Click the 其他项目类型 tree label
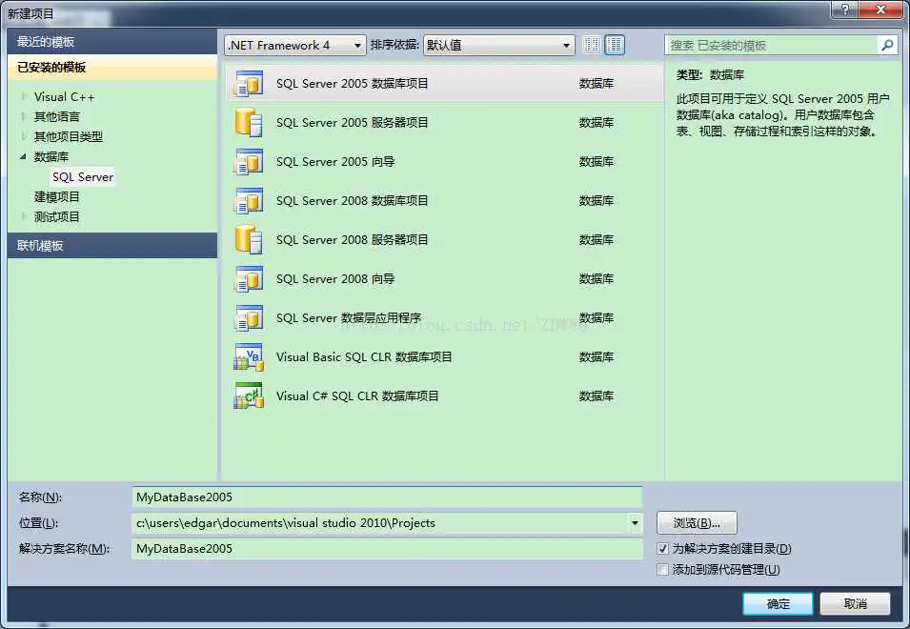The image size is (910, 629). tap(69, 137)
